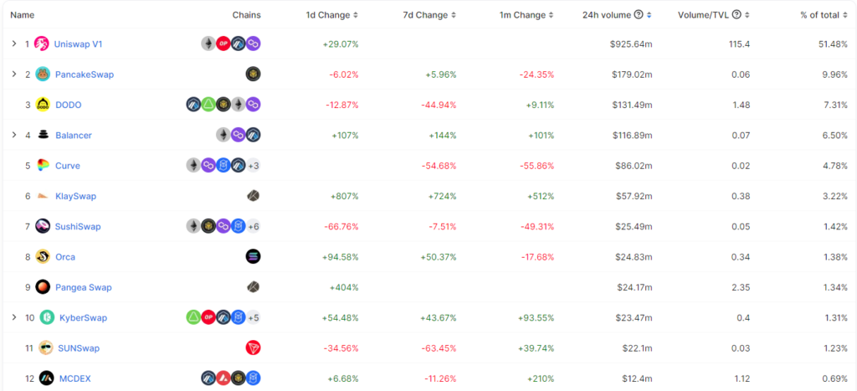Sort table by 1d Change
857x391 pixels.
click(332, 15)
